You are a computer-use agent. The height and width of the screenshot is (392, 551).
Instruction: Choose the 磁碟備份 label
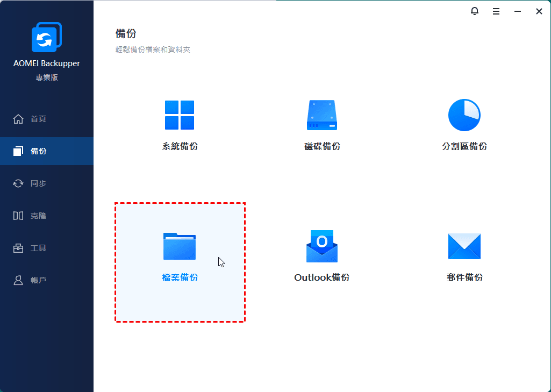(x=322, y=146)
